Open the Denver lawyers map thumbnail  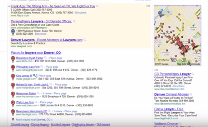click(x=178, y=35)
